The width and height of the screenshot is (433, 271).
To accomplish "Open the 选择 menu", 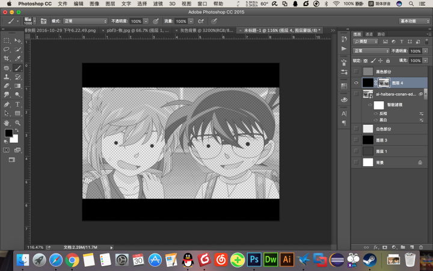I will tap(142, 4).
